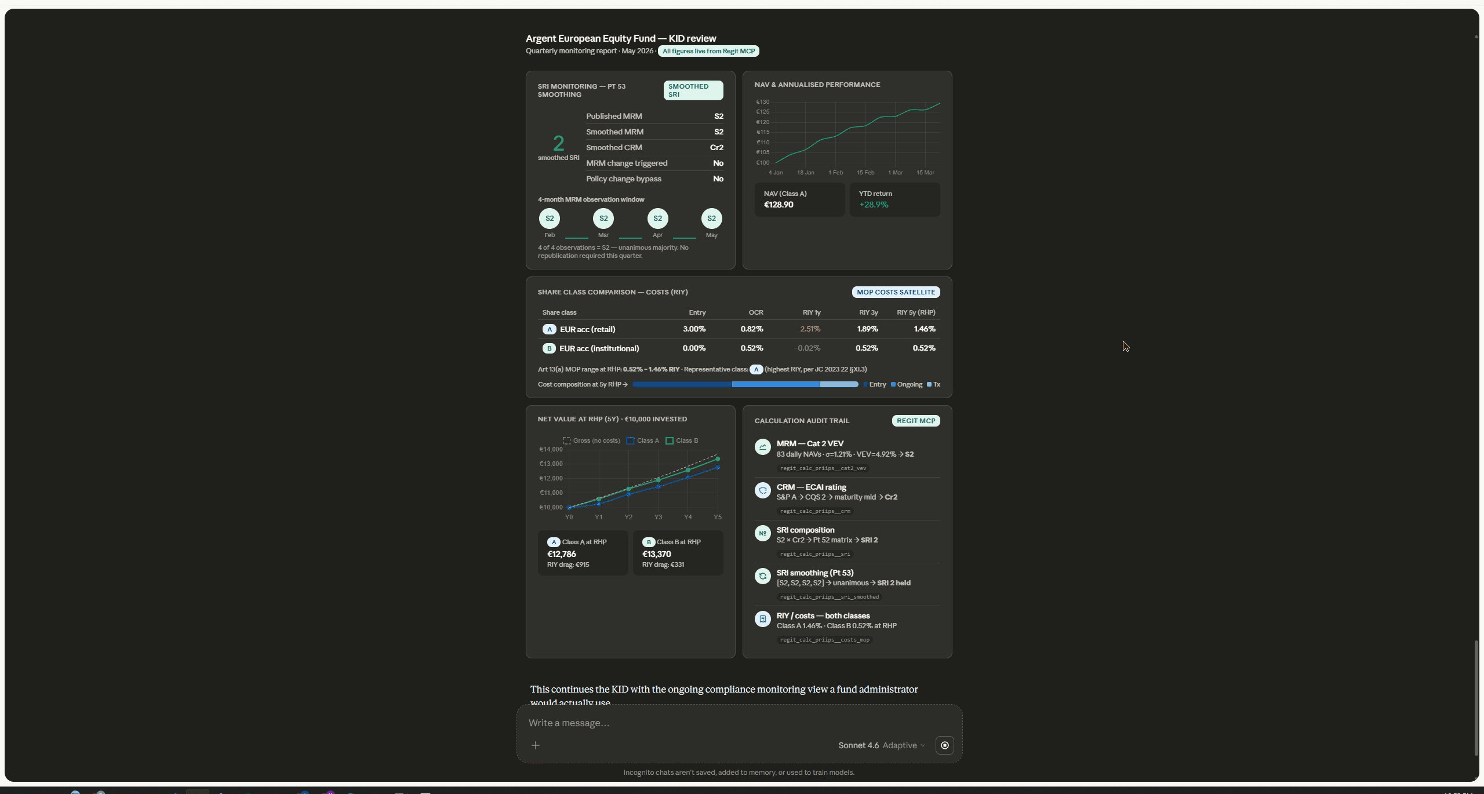This screenshot has height=794, width=1484.
Task: Click the regit_calc_priips__sri_smoothed code tag
Action: point(830,597)
